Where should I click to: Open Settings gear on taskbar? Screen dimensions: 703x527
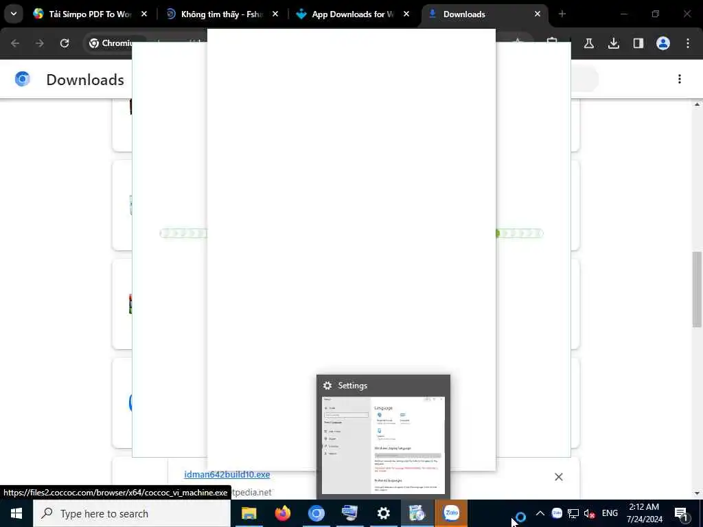point(383,513)
